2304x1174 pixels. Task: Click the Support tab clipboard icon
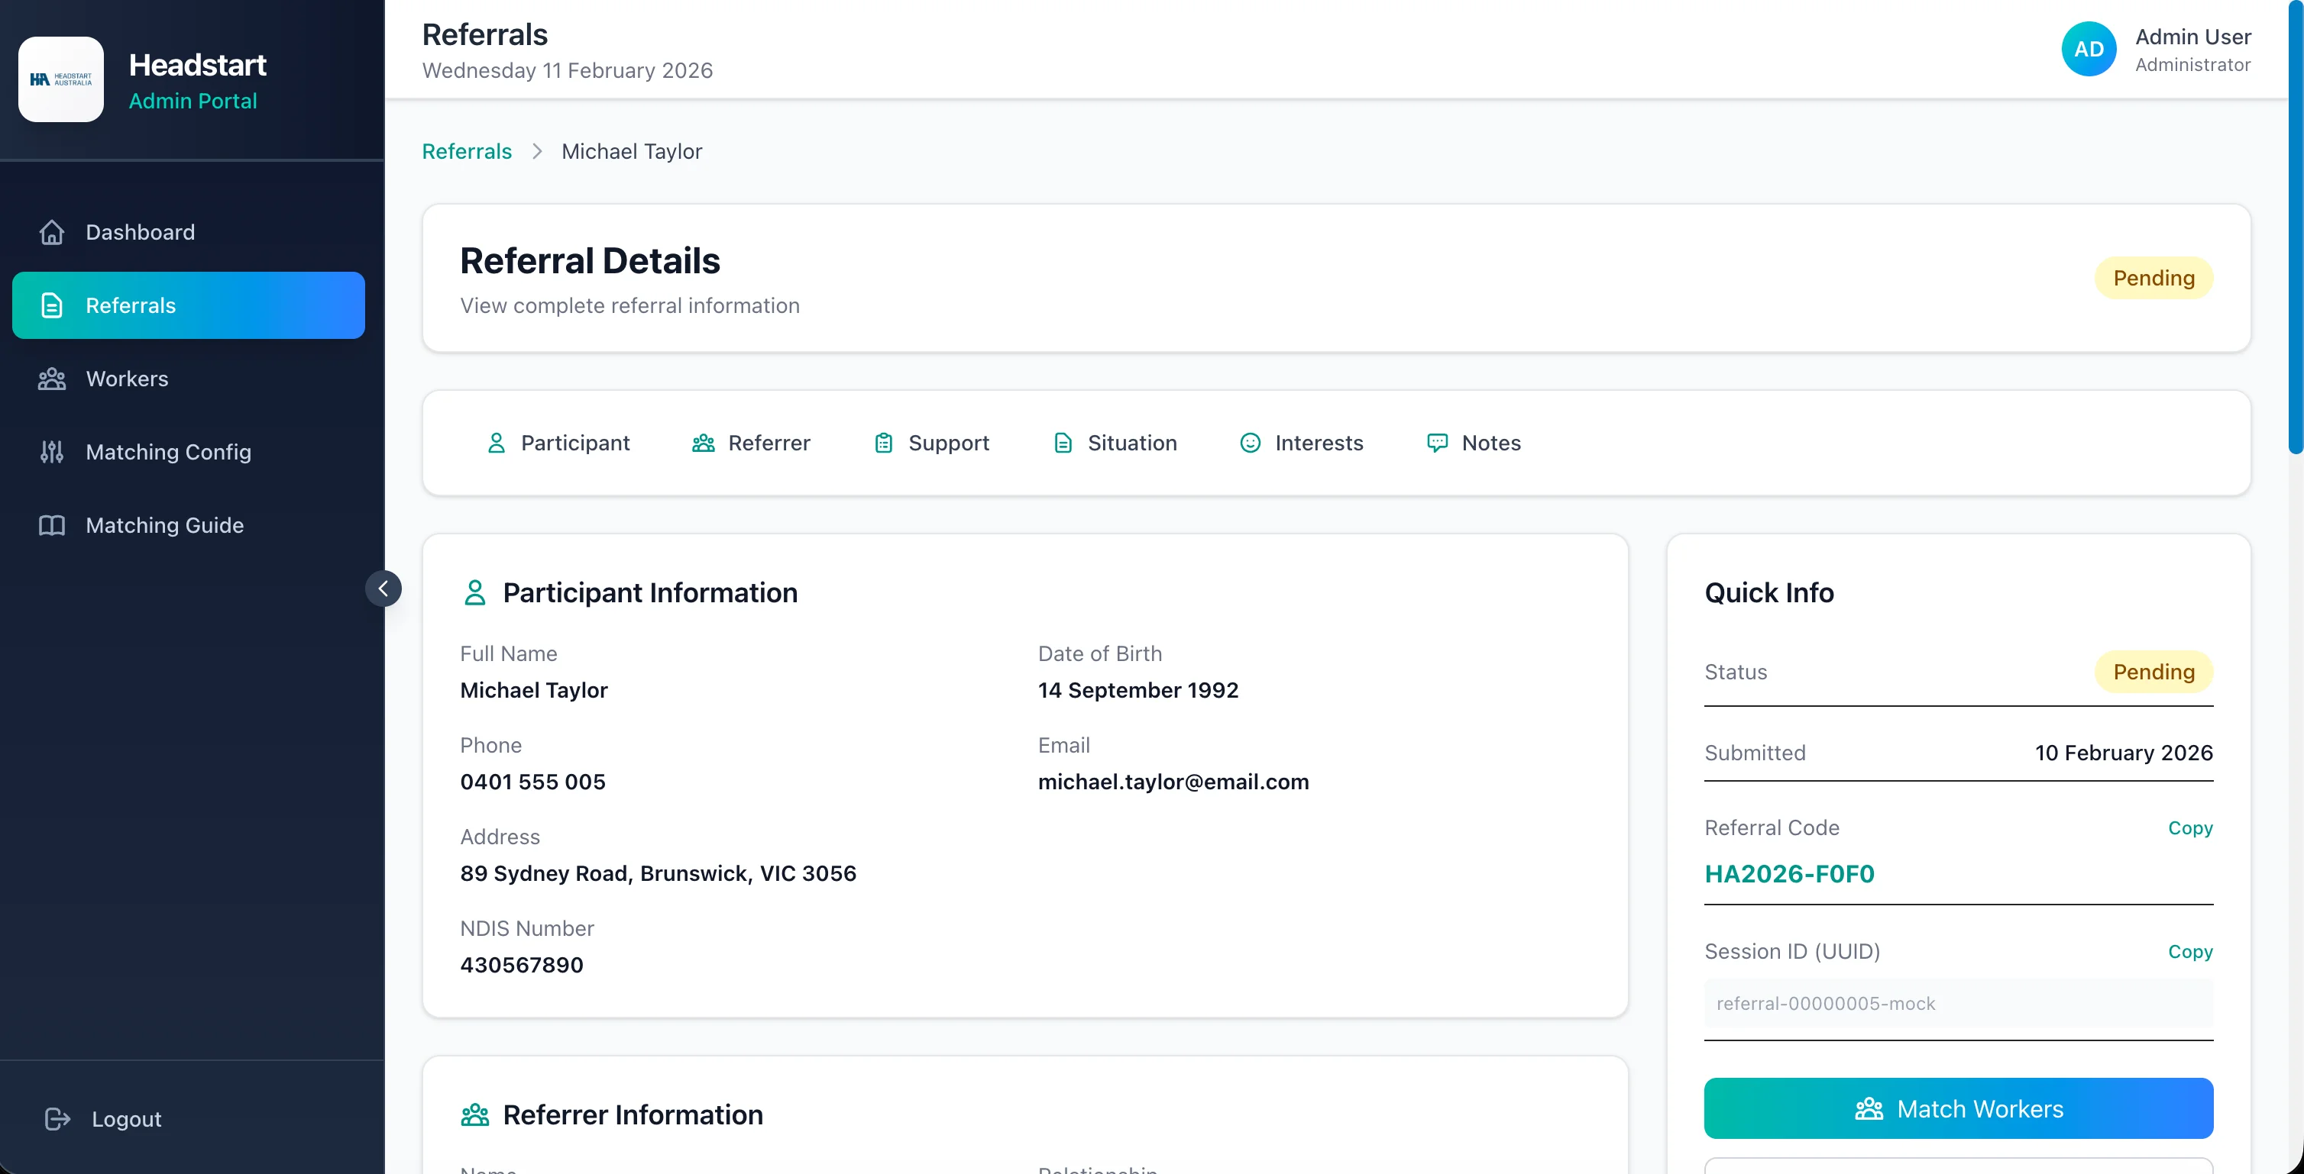[x=884, y=443]
